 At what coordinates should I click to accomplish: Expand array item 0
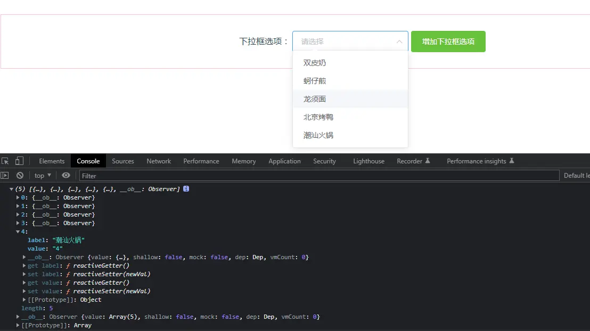18,197
